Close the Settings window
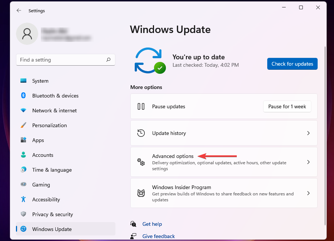 tap(318, 7)
